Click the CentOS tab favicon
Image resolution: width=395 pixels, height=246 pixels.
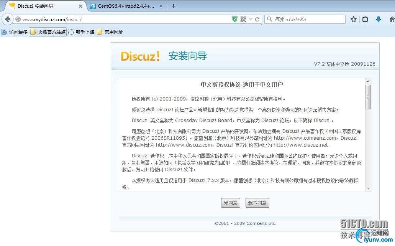93,6
